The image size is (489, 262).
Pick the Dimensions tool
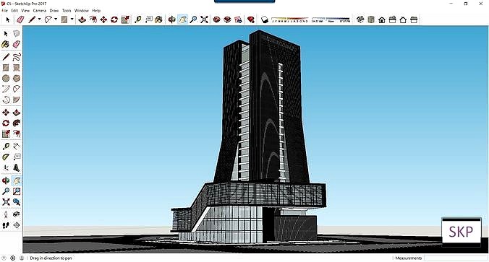17,146
